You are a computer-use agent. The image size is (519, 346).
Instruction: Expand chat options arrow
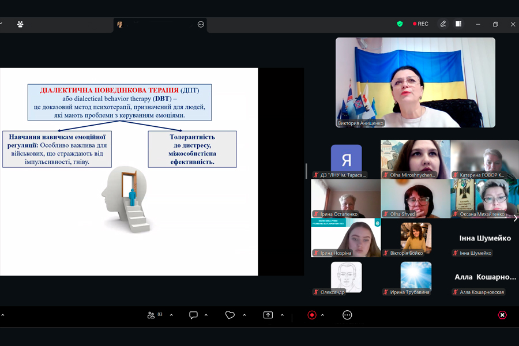click(206, 315)
